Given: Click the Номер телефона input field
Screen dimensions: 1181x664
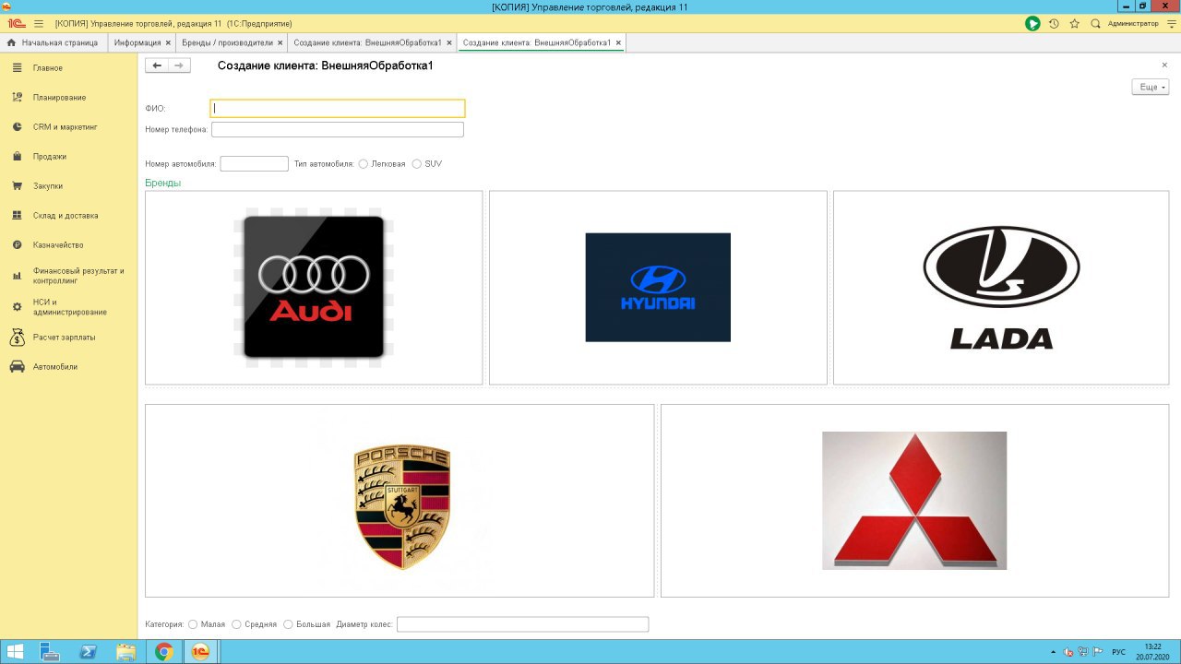Looking at the screenshot, I should [x=338, y=130].
